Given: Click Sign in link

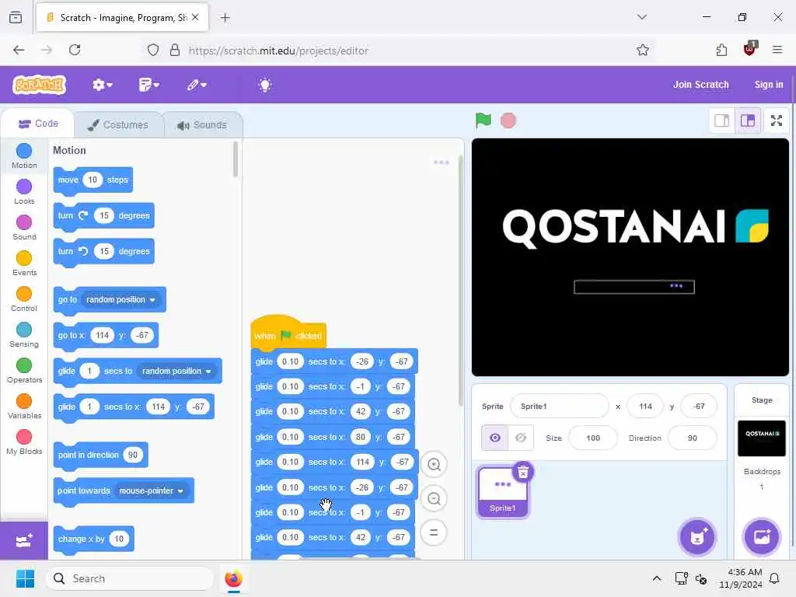Looking at the screenshot, I should click(x=769, y=85).
